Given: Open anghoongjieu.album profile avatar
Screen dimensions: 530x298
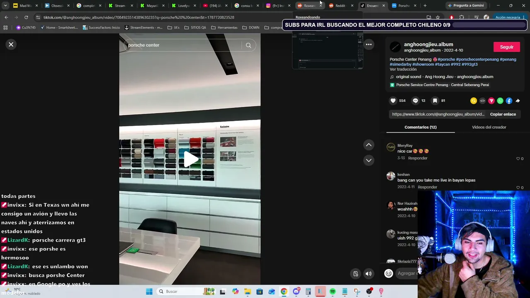Looking at the screenshot, I should [x=395, y=47].
